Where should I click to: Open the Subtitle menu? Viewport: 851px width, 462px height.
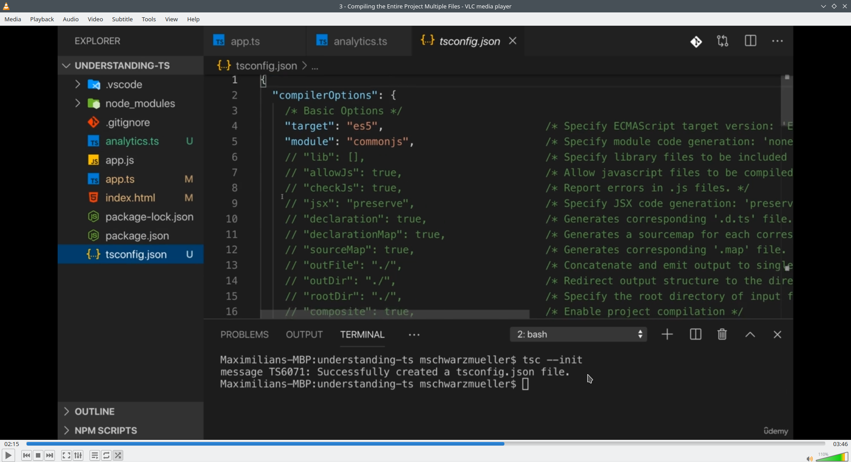tap(122, 20)
